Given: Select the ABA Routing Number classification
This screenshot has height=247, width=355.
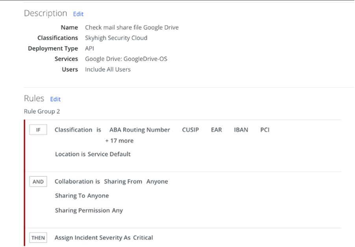Looking at the screenshot, I should pyautogui.click(x=140, y=130).
